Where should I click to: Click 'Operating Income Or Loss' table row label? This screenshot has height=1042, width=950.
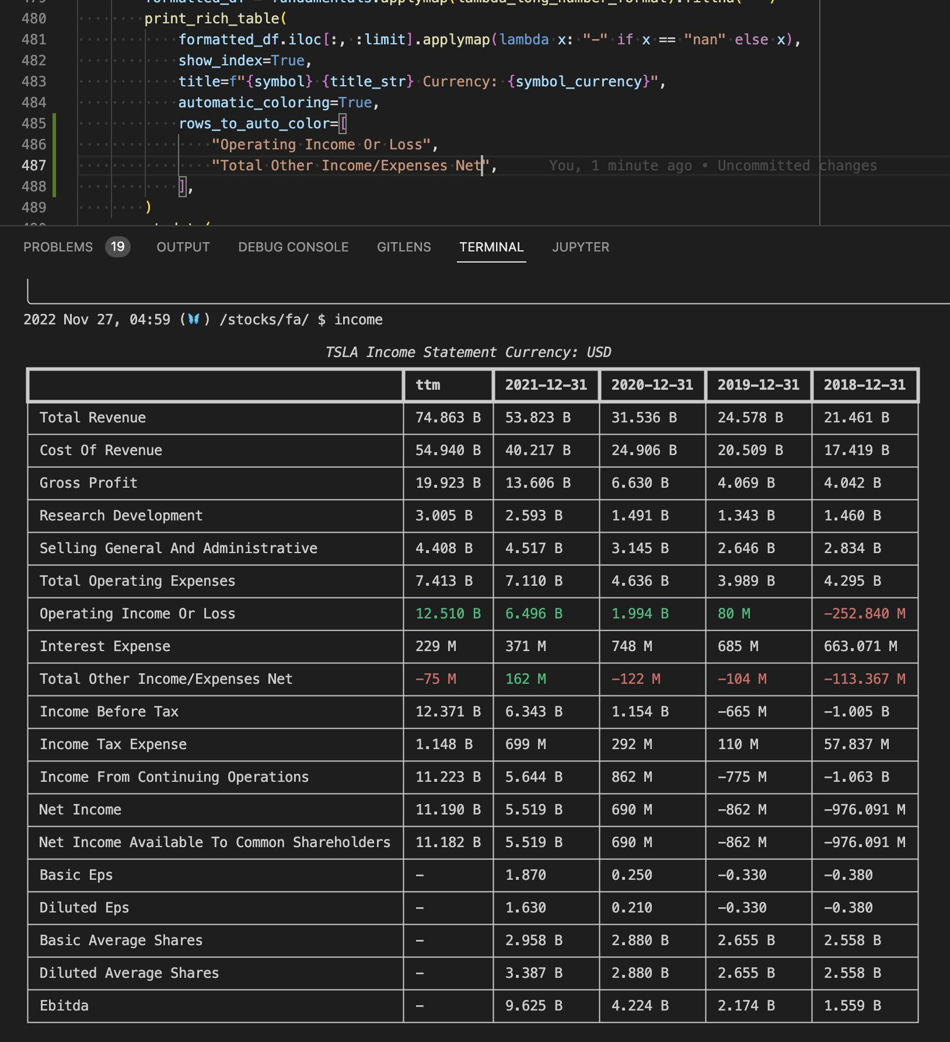pos(138,614)
